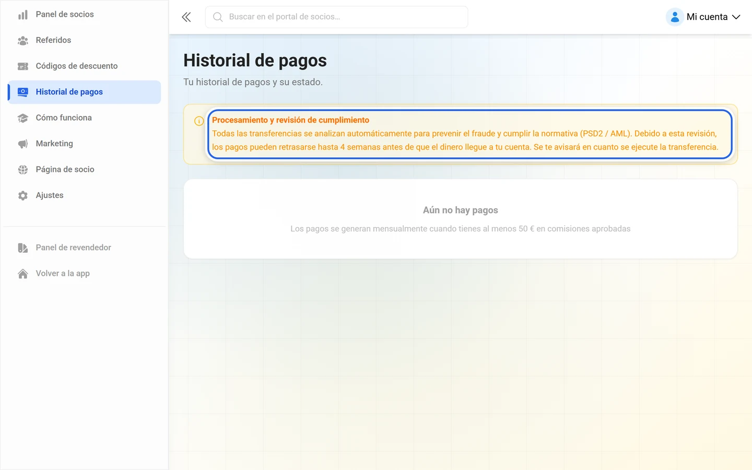Click the info icon in the notice
The height and width of the screenshot is (470, 752).
(199, 121)
